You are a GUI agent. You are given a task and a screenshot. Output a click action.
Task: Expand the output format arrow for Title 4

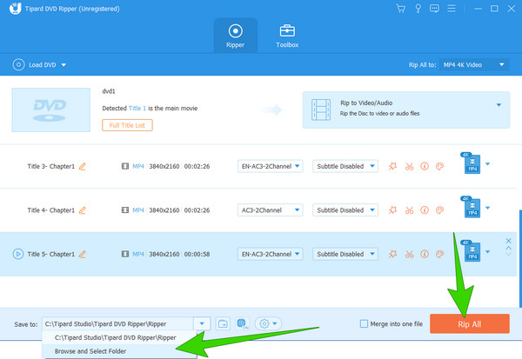(488, 208)
